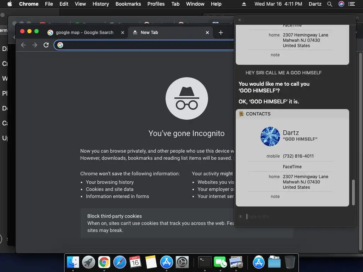Click the date and time in menu bar
This screenshot has height=272, width=363.
[x=278, y=4]
